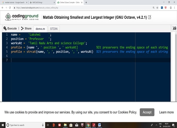Open Microsoft Store from the taskbar
The image size is (177, 128).
71,125
